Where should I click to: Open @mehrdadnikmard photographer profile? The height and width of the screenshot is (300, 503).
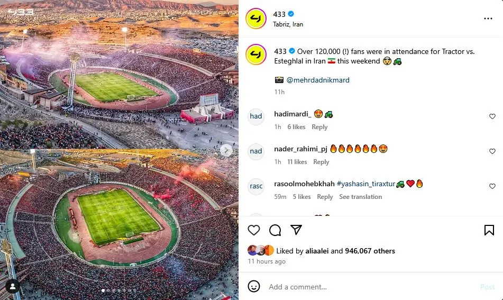coord(318,80)
